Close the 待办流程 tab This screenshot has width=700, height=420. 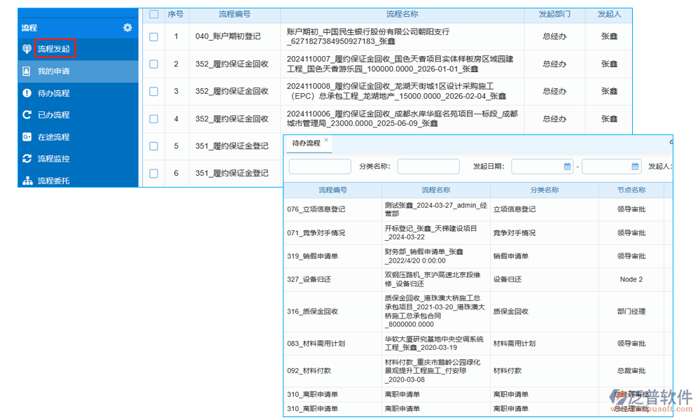(325, 141)
